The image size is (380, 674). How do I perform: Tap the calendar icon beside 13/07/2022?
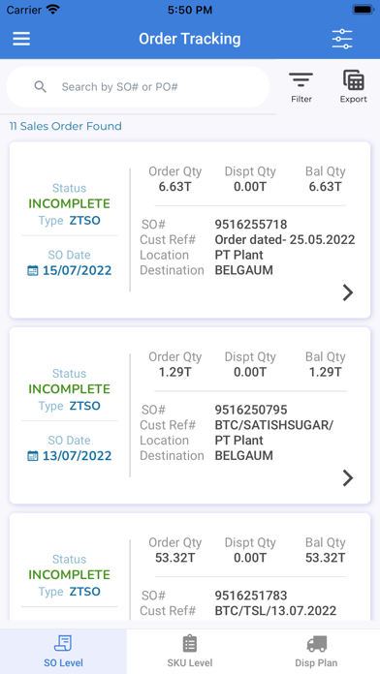[33, 456]
